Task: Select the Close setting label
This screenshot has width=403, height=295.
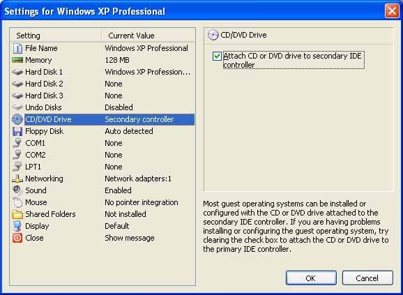Action: coord(34,238)
